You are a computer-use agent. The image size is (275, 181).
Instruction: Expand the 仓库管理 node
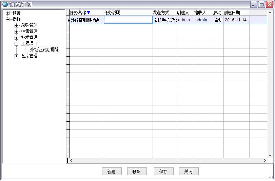16,56
